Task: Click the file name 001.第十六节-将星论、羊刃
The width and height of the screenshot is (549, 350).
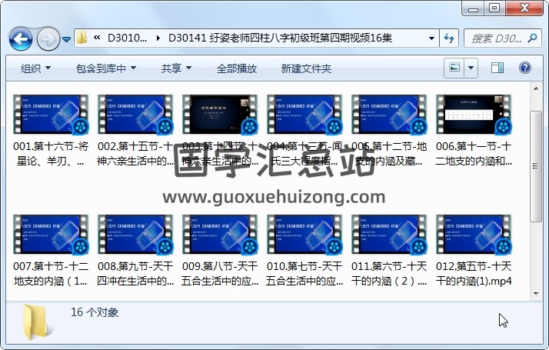Action: [x=51, y=153]
